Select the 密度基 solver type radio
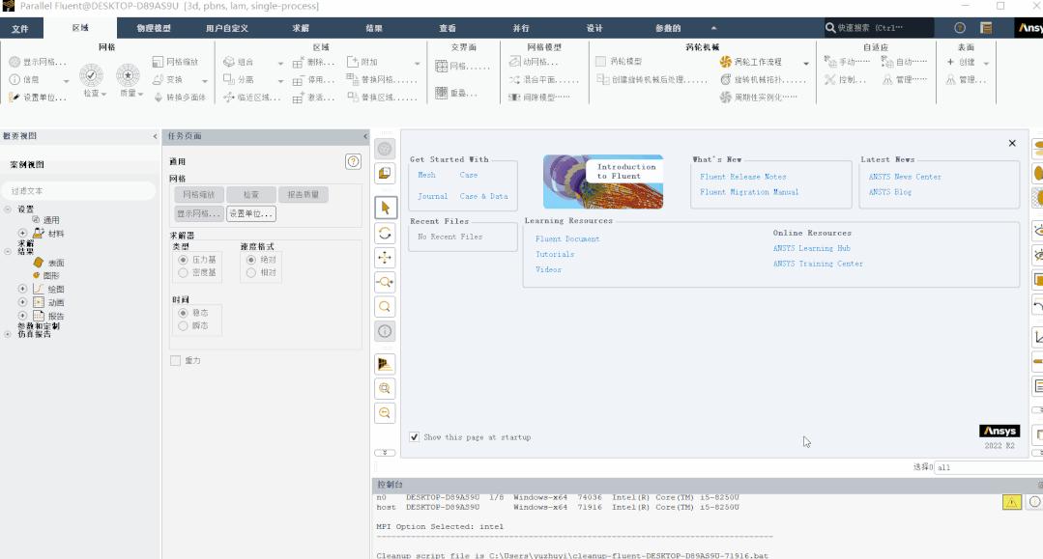Viewport: 1043px width, 559px height. tap(183, 272)
